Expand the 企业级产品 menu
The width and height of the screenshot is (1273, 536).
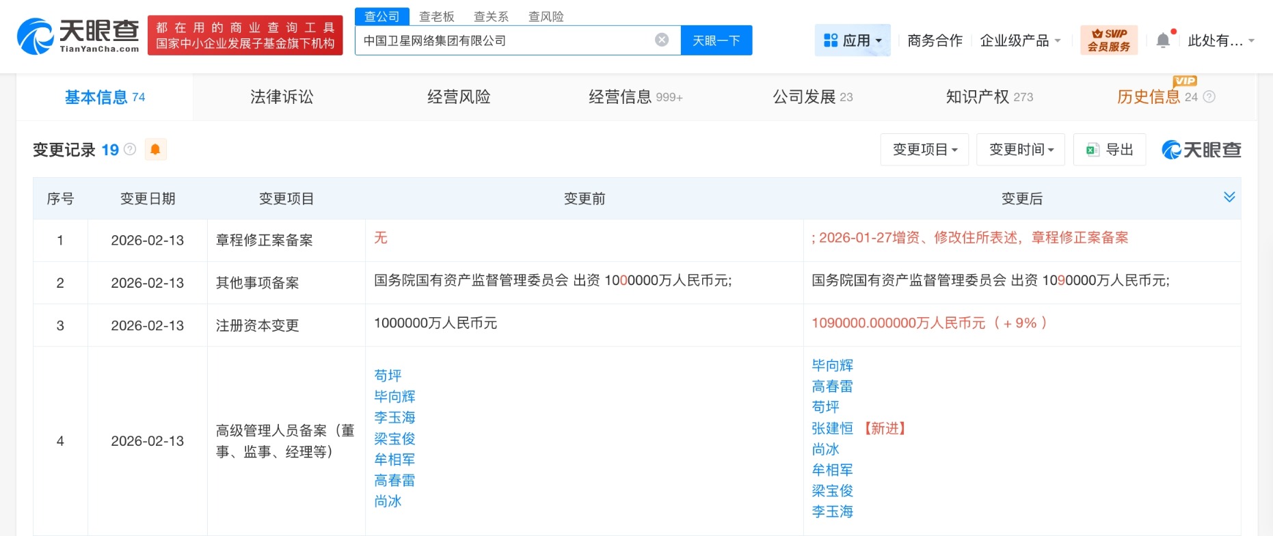[x=1020, y=40]
